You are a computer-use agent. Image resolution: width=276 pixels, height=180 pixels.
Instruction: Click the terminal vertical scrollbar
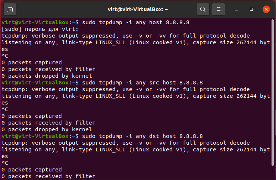pyautogui.click(x=273, y=92)
